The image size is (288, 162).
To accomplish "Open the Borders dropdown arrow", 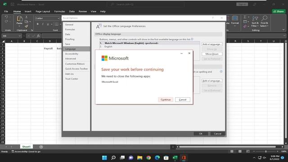I will click(x=60, y=24).
